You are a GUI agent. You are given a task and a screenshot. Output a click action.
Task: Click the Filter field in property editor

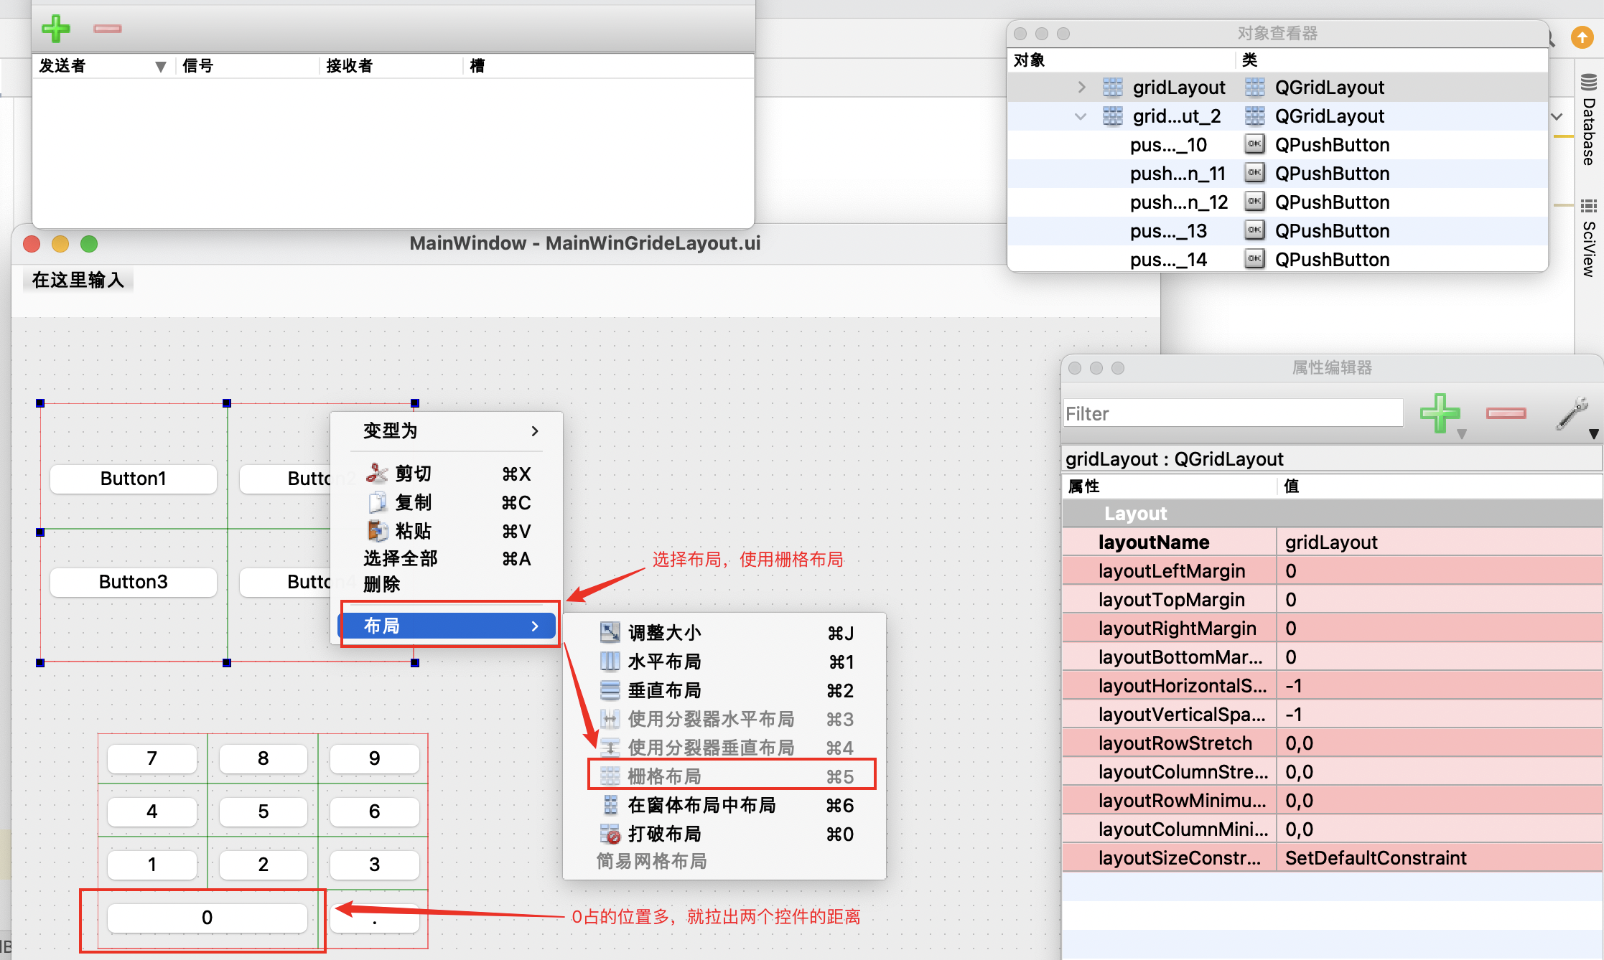(x=1232, y=413)
